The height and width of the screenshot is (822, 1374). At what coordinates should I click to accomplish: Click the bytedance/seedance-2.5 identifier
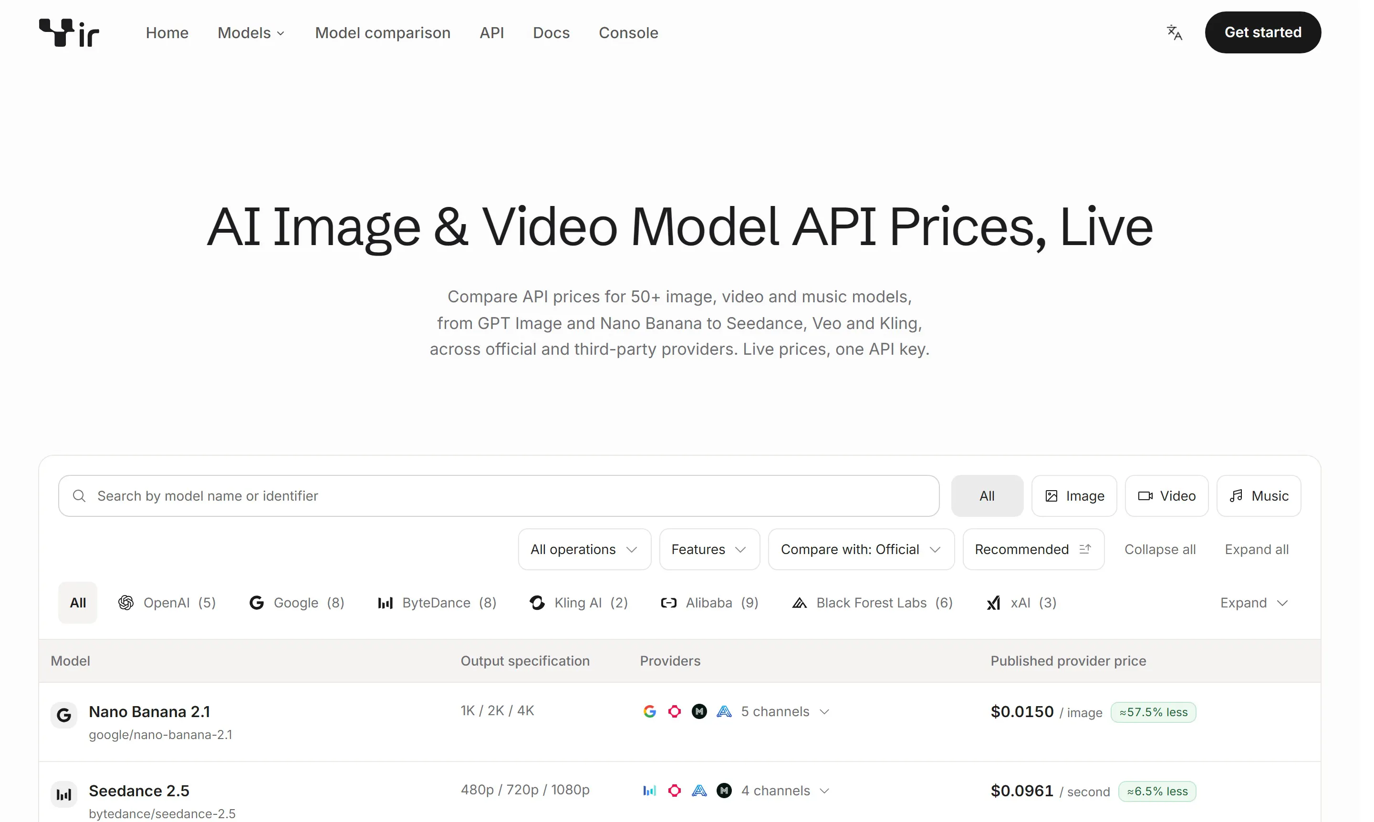pyautogui.click(x=162, y=814)
